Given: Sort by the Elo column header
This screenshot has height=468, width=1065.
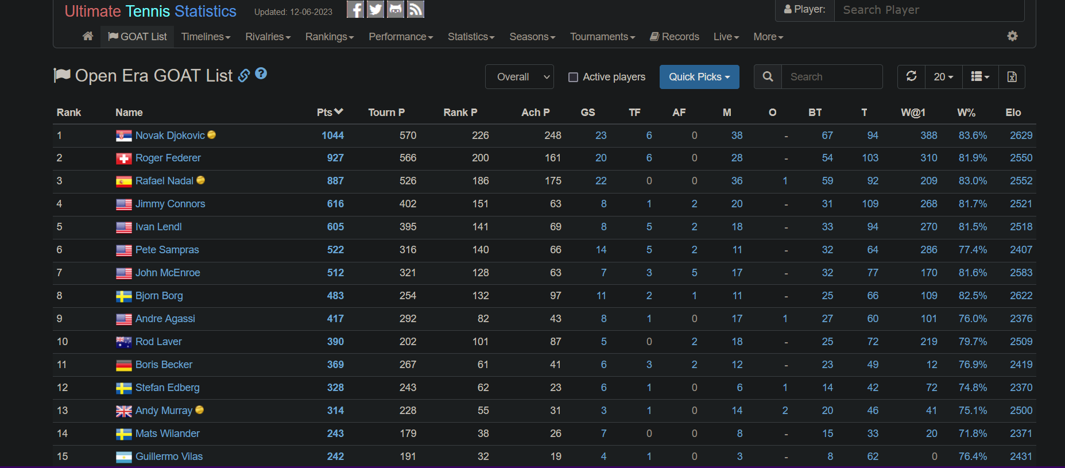Looking at the screenshot, I should (x=1013, y=113).
